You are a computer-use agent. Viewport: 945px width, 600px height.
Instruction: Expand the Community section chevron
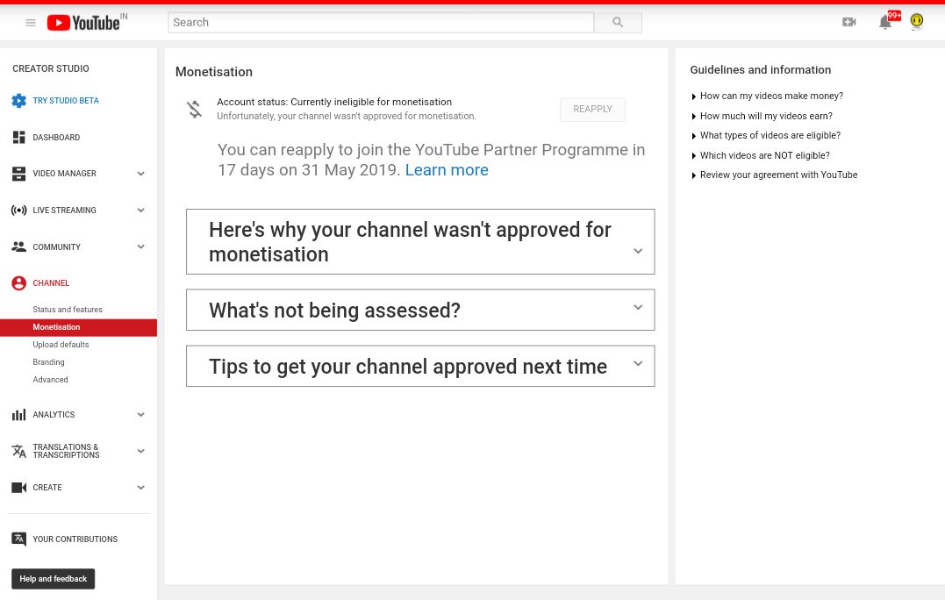coord(140,246)
